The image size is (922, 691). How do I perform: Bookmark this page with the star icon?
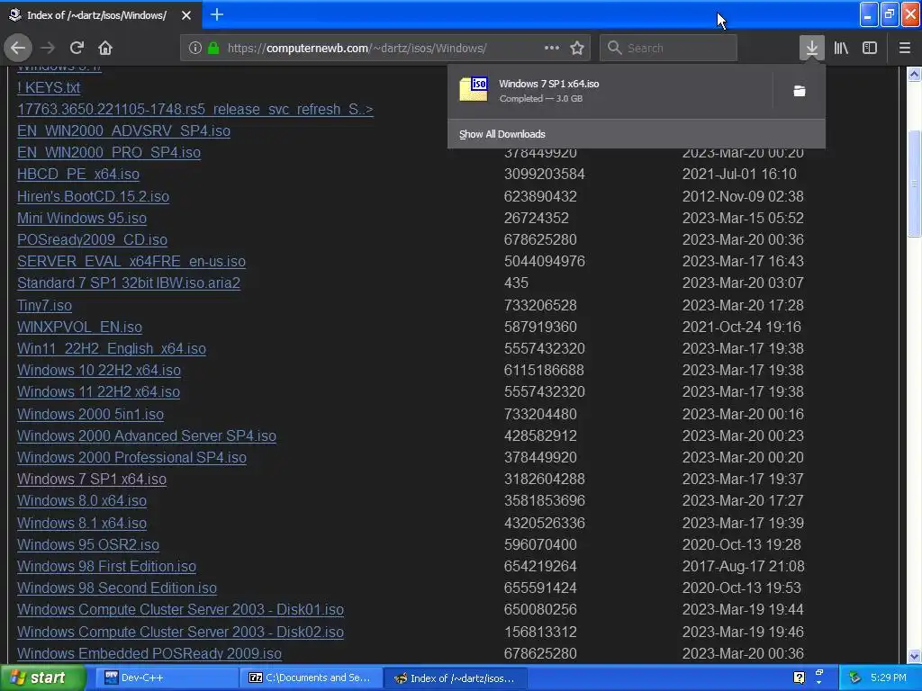tap(577, 48)
